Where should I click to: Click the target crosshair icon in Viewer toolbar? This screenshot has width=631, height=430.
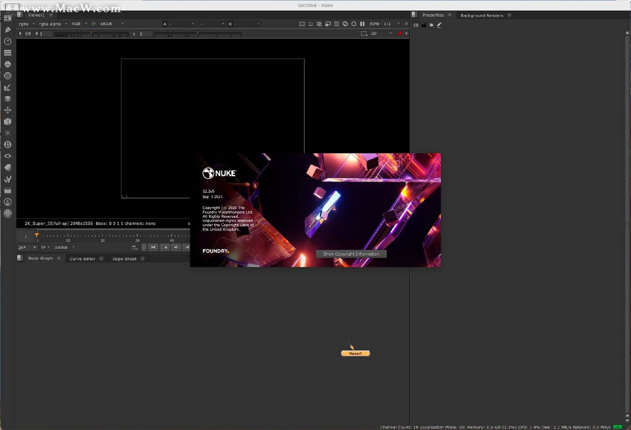(353, 24)
